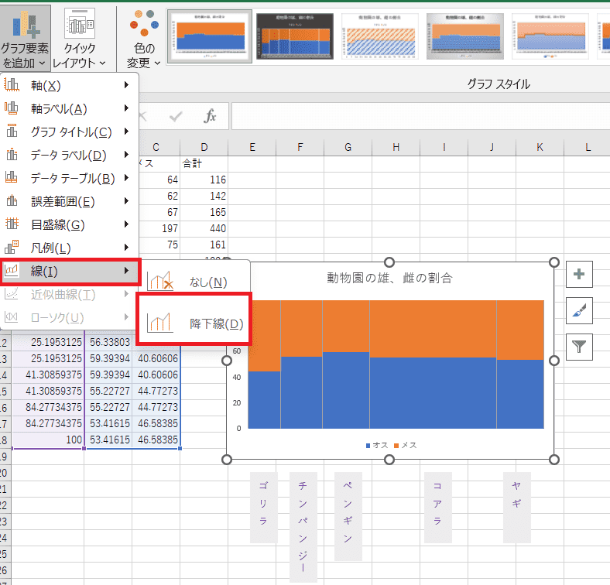The width and height of the screenshot is (610, 585).
Task: Apply the dark background chart style thumbnail
Action: [294, 36]
